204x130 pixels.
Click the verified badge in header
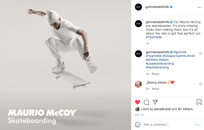[171, 7]
